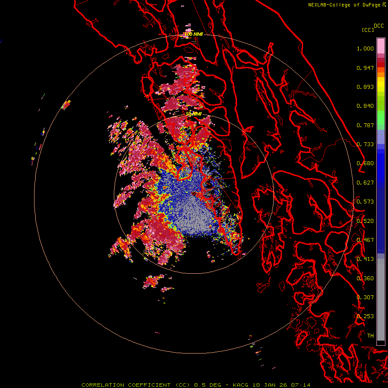Click the gray lower segment of color bar
This screenshot has height=388, width=388.
coord(381,300)
